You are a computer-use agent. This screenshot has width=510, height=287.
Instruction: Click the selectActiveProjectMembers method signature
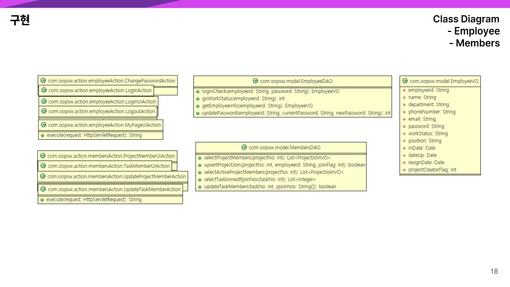click(x=274, y=172)
